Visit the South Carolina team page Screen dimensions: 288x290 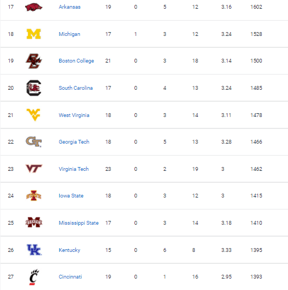coord(76,88)
